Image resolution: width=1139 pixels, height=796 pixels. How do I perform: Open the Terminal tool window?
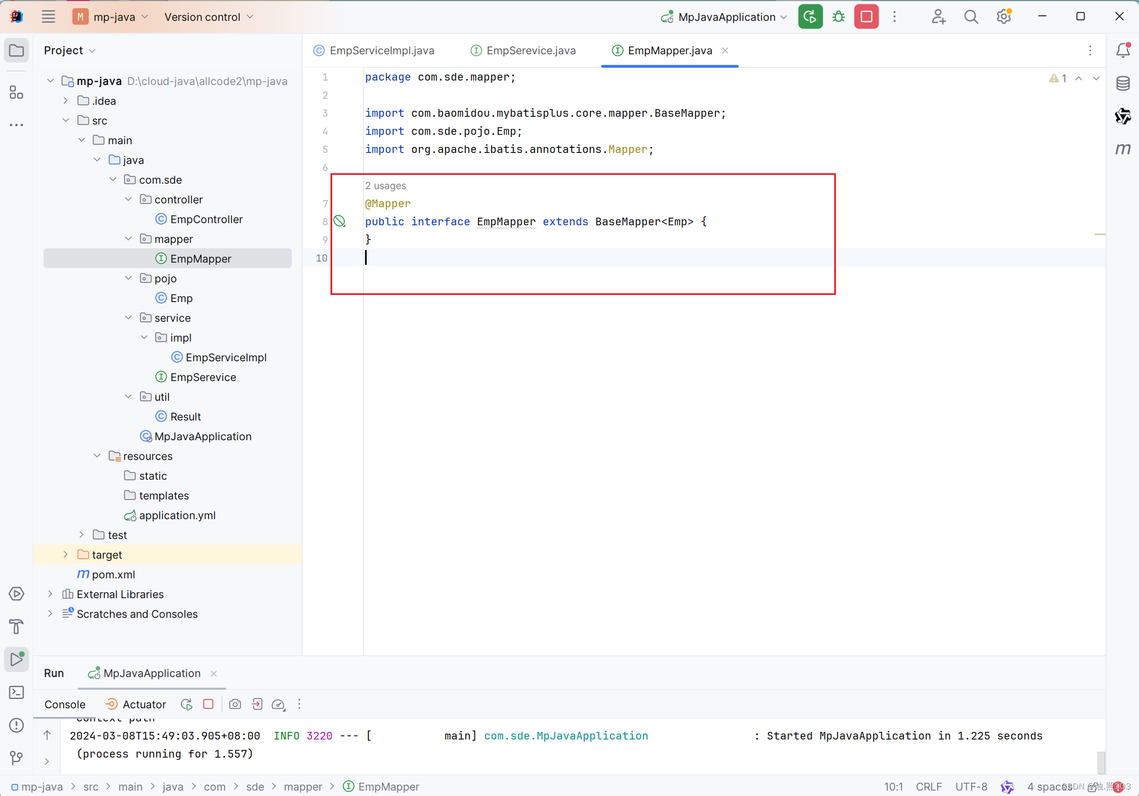pos(16,692)
